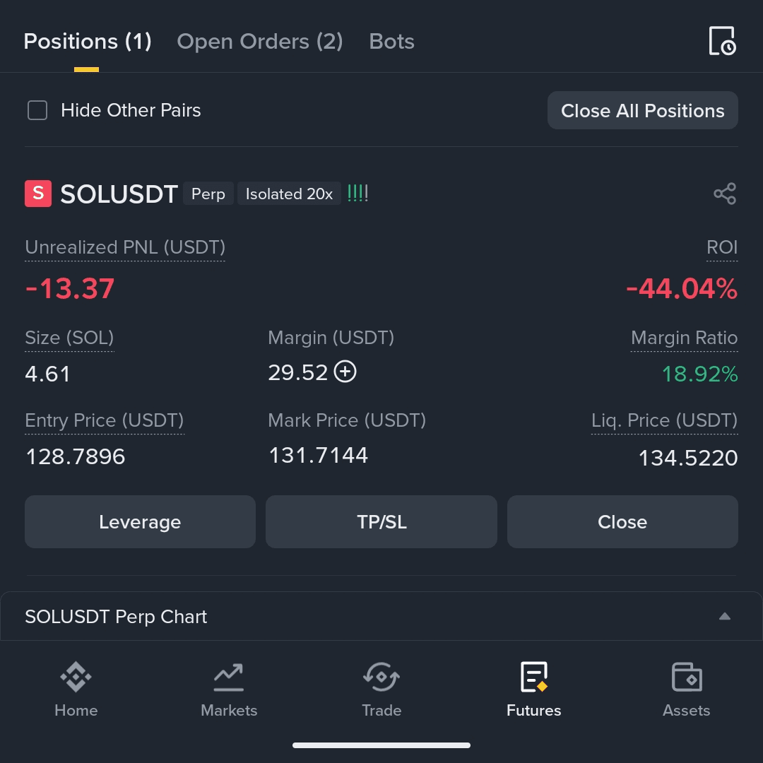Image resolution: width=763 pixels, height=763 pixels.
Task: Tap the red SOL coin logo
Action: pyautogui.click(x=38, y=194)
